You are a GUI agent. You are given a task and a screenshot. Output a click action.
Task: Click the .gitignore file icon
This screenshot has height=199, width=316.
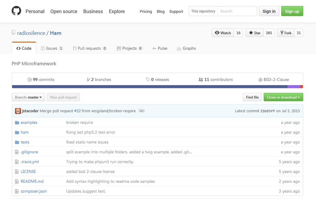click(17, 152)
